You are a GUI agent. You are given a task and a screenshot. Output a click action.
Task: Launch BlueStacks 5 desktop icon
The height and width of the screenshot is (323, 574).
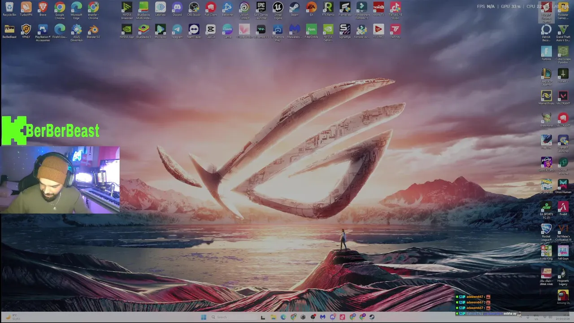coord(143,31)
